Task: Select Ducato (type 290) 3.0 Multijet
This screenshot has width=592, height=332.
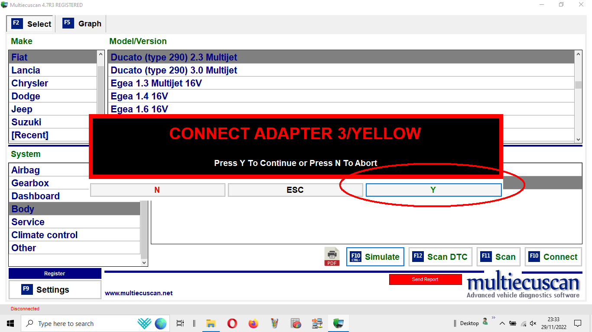Action: coord(342,70)
